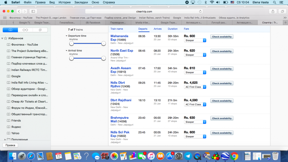Open Google Chrome from the Dock
This screenshot has height=162, width=288.
234,156
